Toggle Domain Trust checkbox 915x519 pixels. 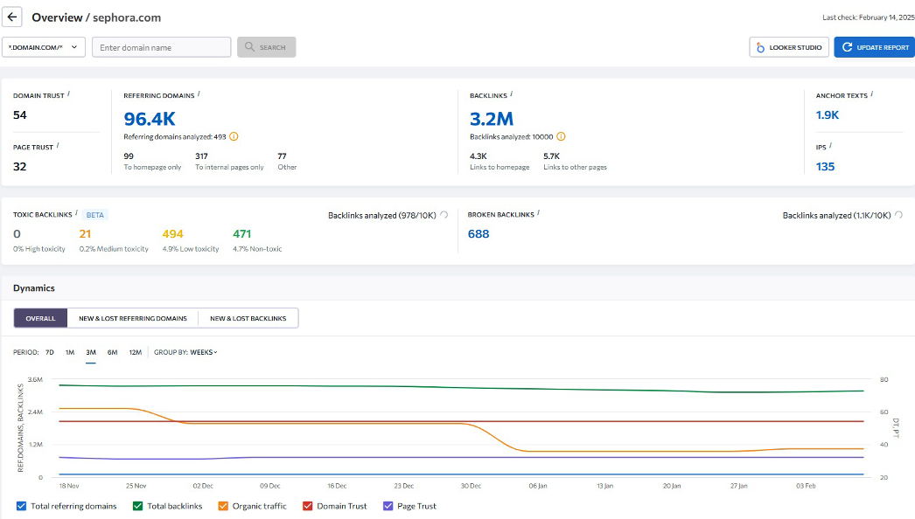(308, 506)
